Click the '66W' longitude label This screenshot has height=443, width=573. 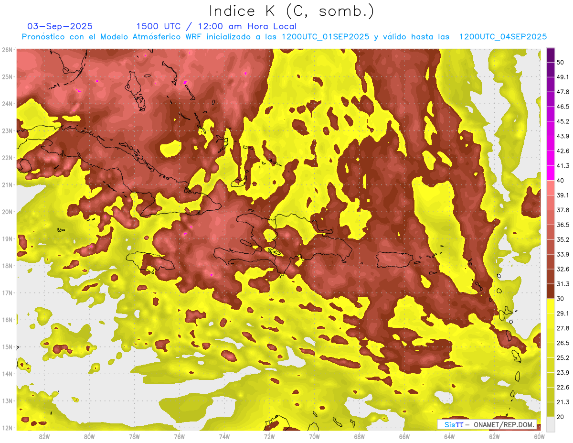point(404,437)
